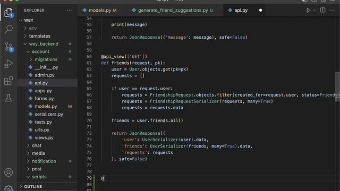
Task: Click unsaved dot on api.py tab
Action: coord(260,10)
